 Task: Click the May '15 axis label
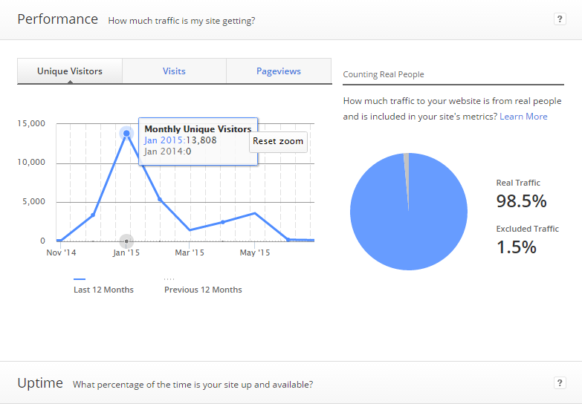click(x=255, y=252)
